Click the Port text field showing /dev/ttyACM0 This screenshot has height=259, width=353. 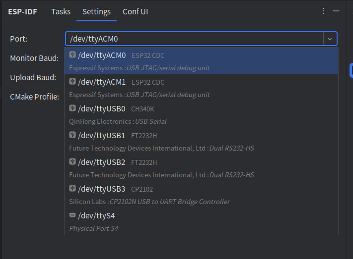[194, 39]
